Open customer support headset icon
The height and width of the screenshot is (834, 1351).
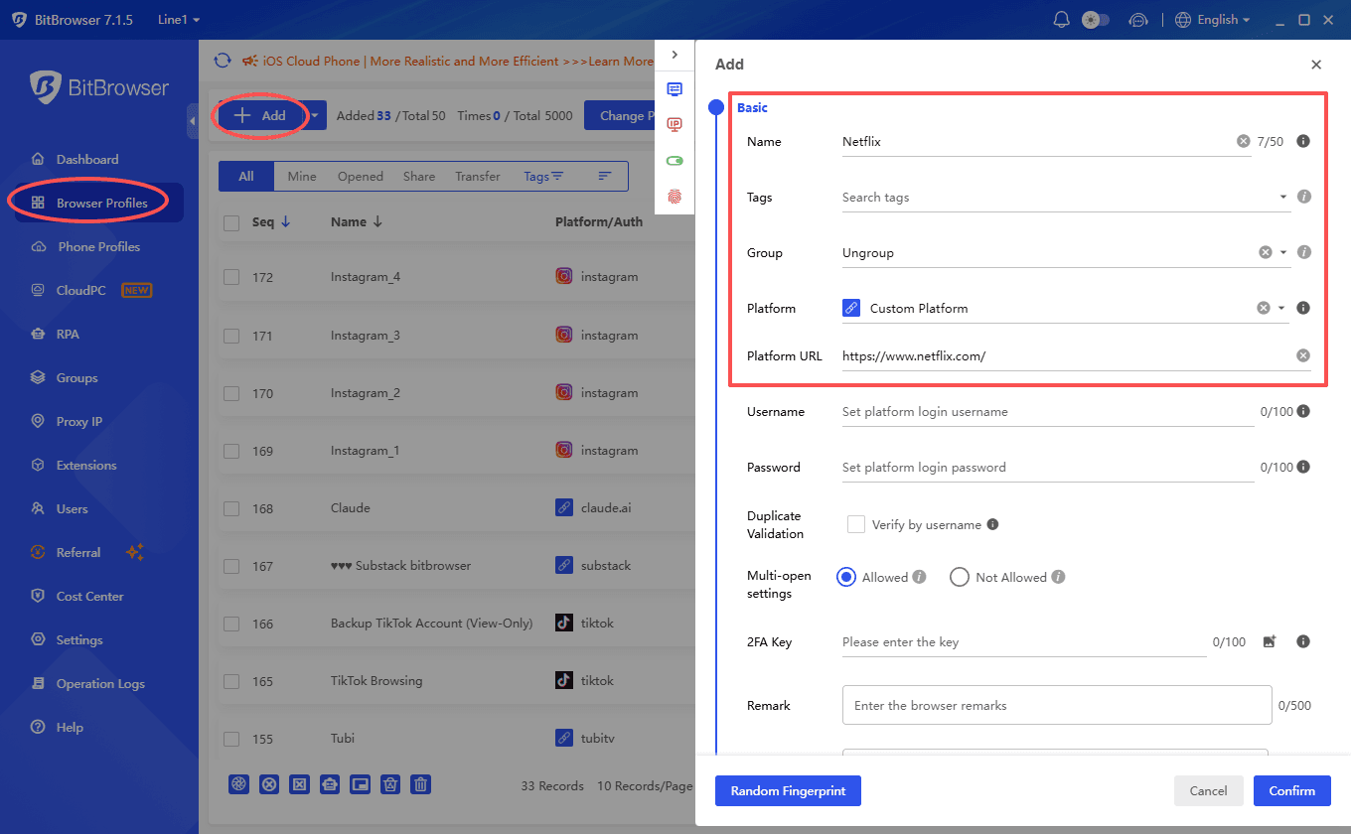pos(1138,20)
